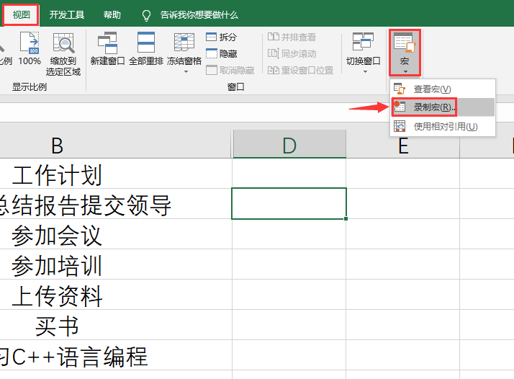
Task: Click the 告诉我你想要做什么 search box
Action: pyautogui.click(x=199, y=14)
